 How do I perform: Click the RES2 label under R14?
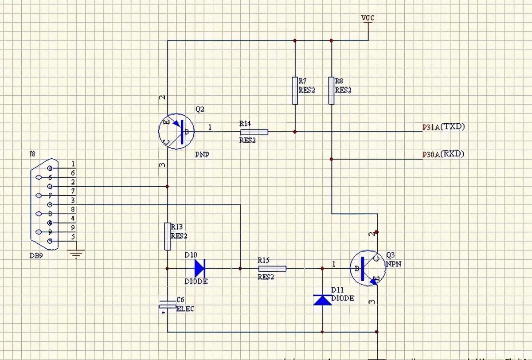248,140
